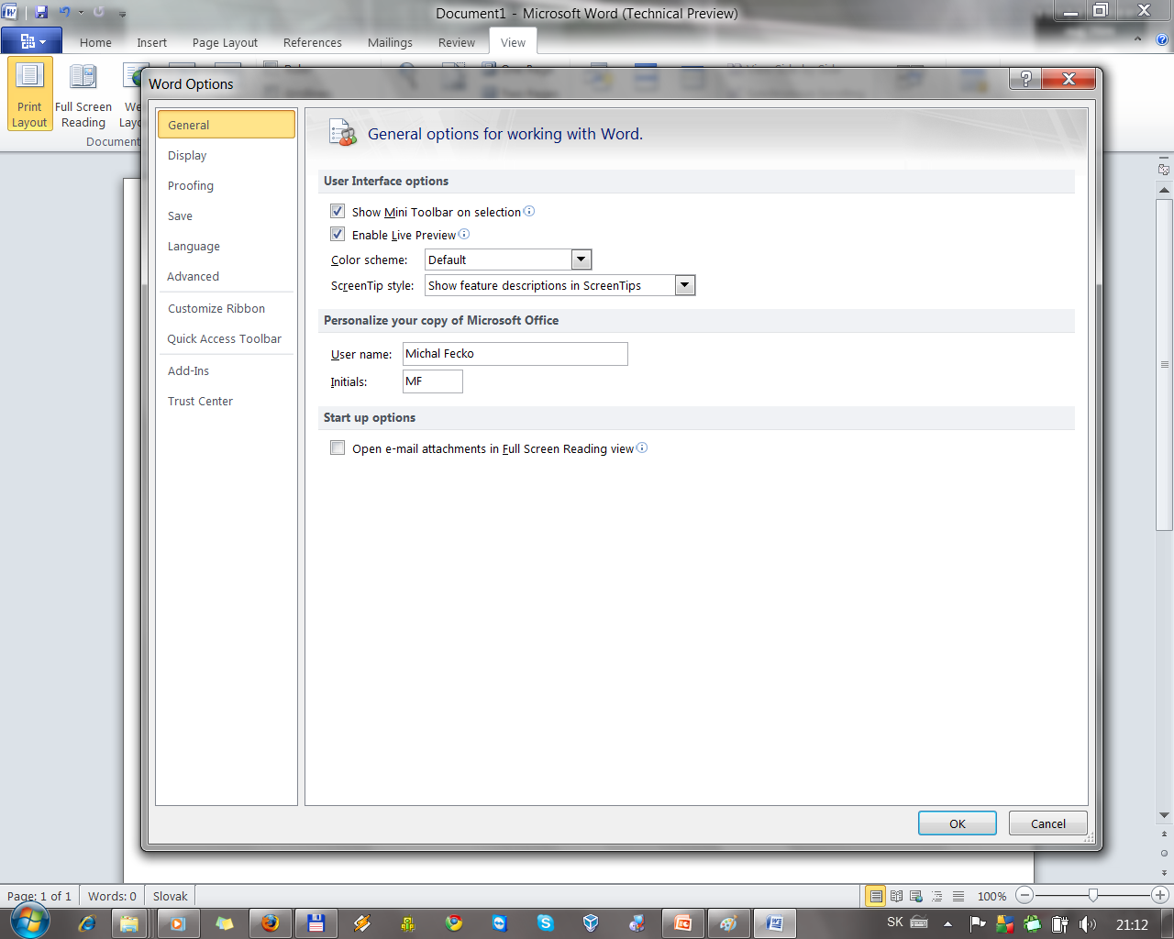Click Full Screen Reading icon in status bar

pos(896,896)
